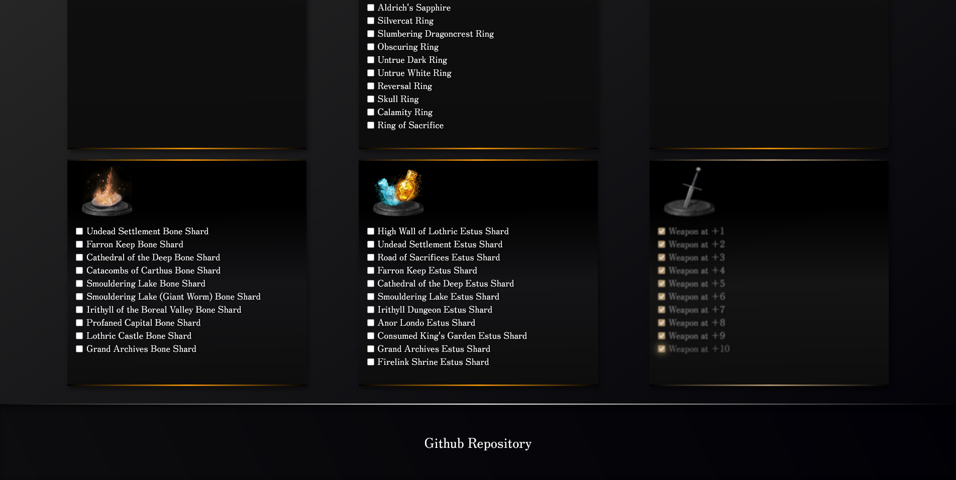
Task: Uncheck Weapon at +10
Action: 662,349
